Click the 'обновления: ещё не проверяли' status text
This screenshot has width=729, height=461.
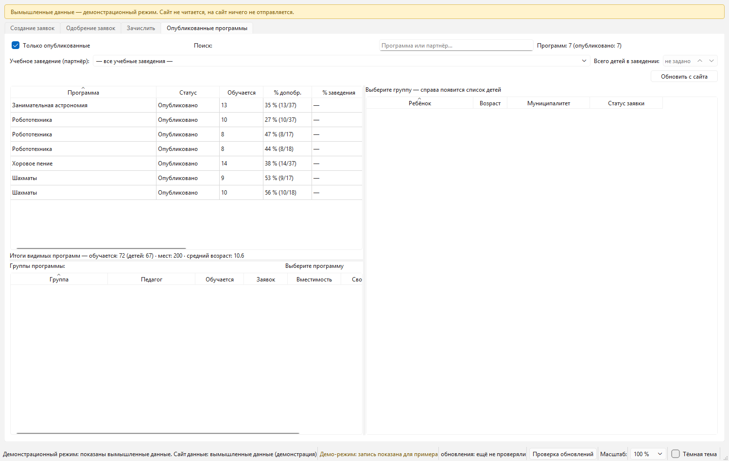coord(484,454)
